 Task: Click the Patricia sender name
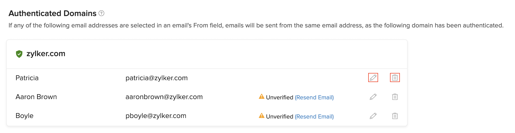27,78
